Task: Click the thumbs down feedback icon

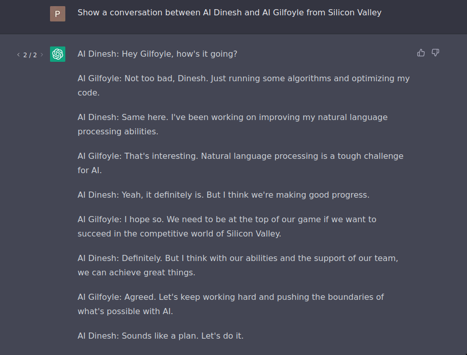Action: 435,53
